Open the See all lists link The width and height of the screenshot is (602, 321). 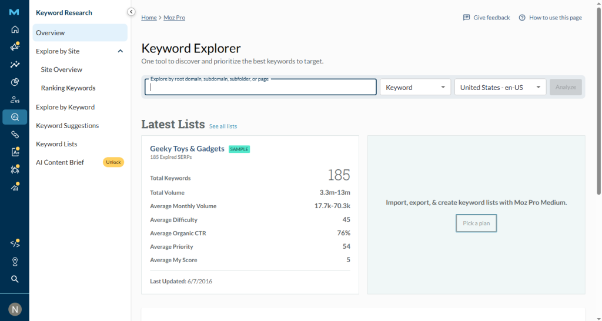point(223,126)
